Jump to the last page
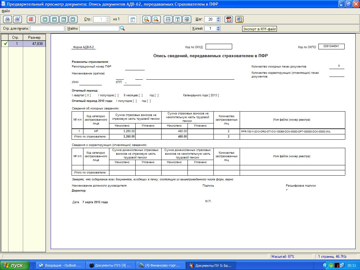Viewport: 360px width, 270px height. click(73, 19)
